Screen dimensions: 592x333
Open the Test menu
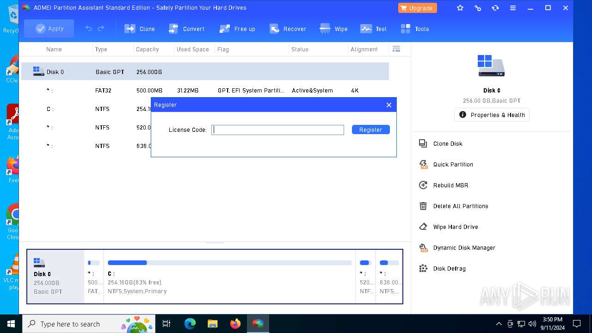[x=373, y=29]
